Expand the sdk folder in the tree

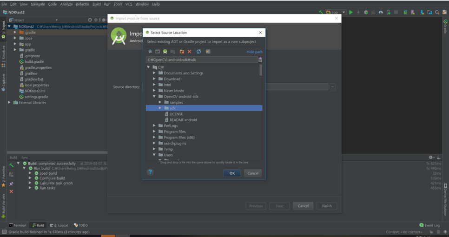(160, 108)
